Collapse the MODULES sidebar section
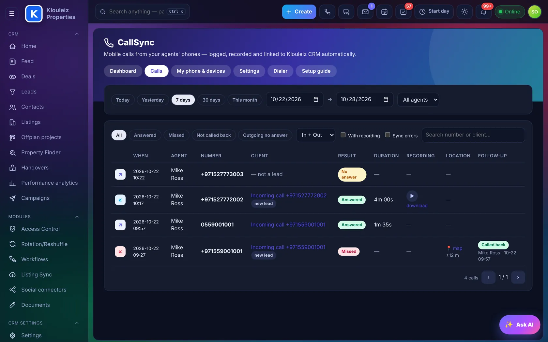548x342 pixels. (x=77, y=217)
